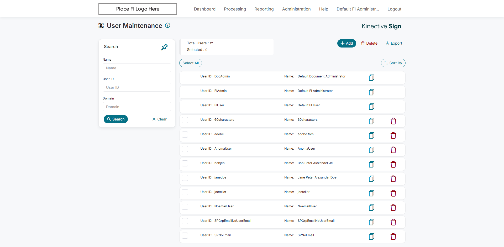Viewport: 504px width, 247px height.
Task: Copy the NoemailUser row
Action: point(371,208)
